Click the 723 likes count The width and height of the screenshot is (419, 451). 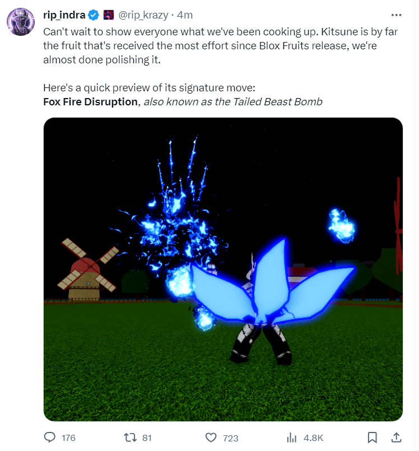[x=231, y=438]
